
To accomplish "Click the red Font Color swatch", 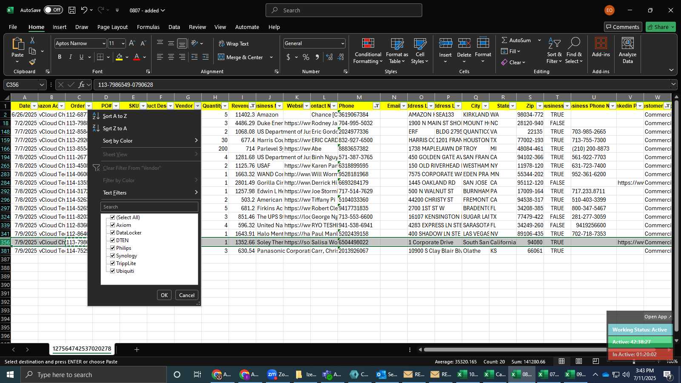I will pos(137,57).
